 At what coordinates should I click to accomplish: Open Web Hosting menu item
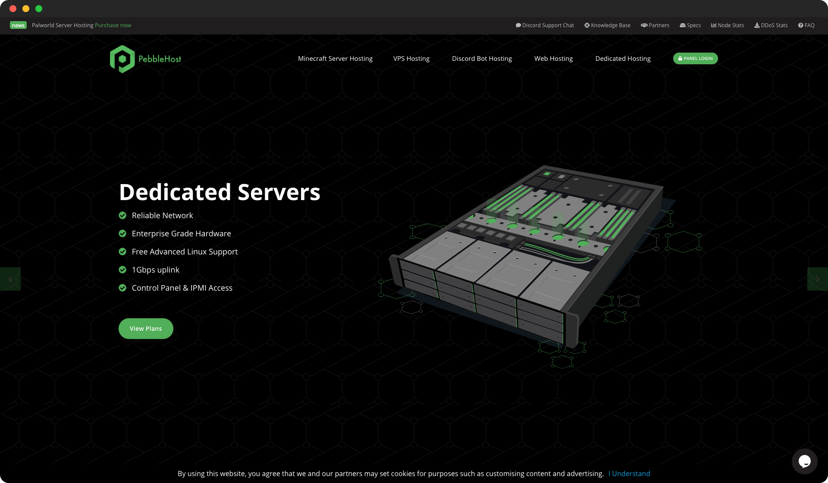553,59
